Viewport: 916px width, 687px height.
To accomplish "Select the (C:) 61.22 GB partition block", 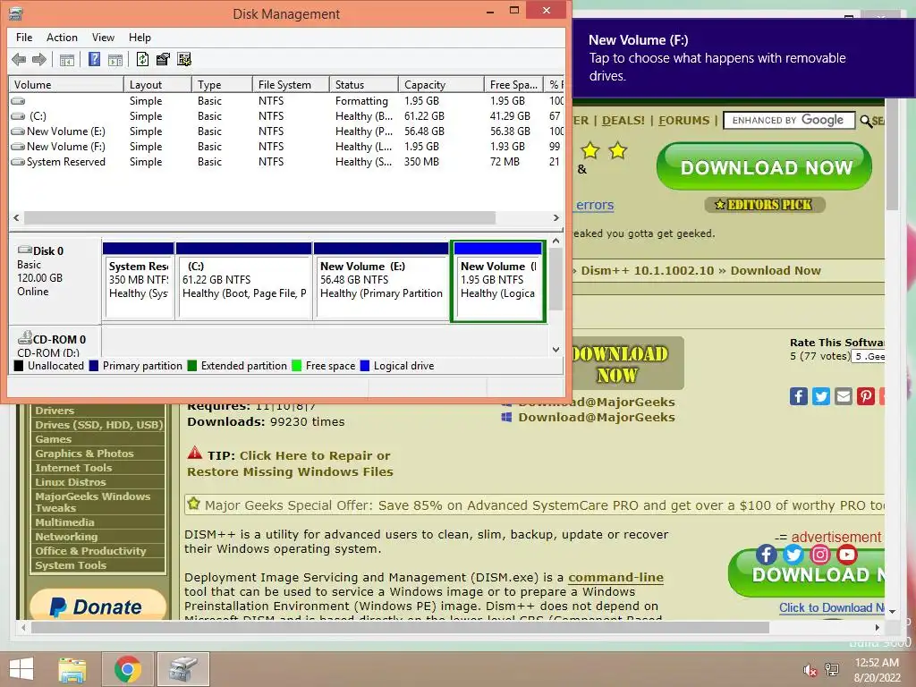I will 244,280.
